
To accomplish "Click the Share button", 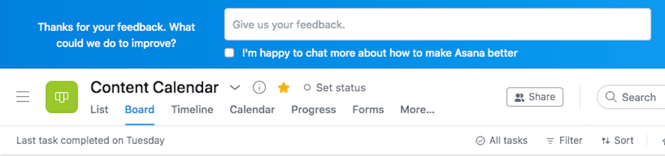I will pos(535,97).
